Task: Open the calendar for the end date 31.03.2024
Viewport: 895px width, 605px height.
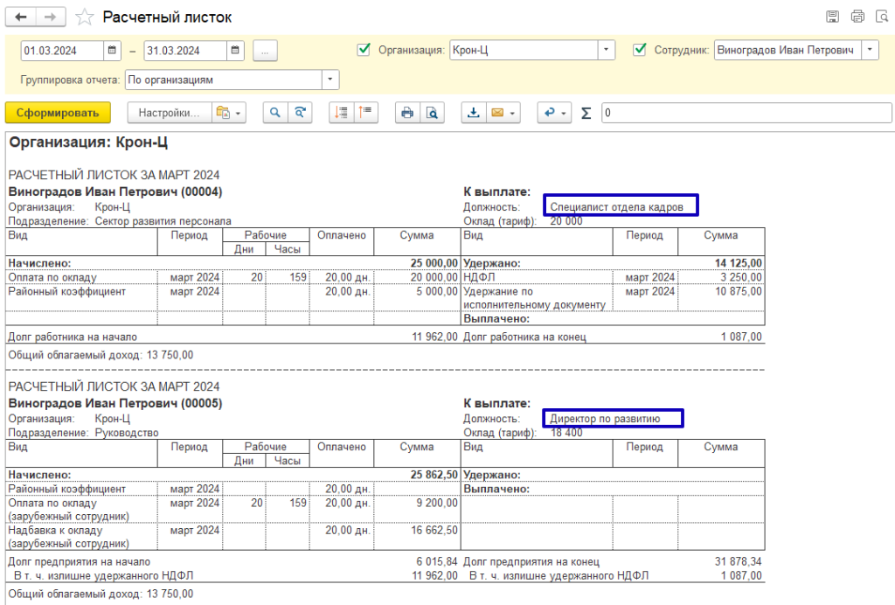Action: [235, 50]
